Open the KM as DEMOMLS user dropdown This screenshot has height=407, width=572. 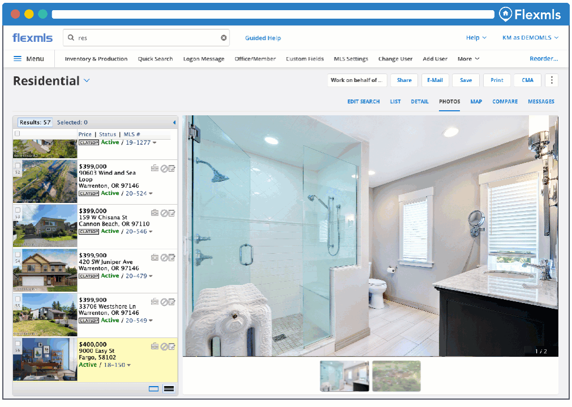530,37
